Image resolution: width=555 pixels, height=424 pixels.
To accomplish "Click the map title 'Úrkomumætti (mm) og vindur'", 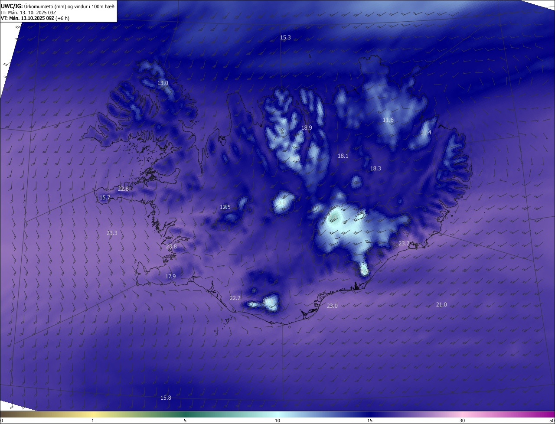I will tap(56, 6).
